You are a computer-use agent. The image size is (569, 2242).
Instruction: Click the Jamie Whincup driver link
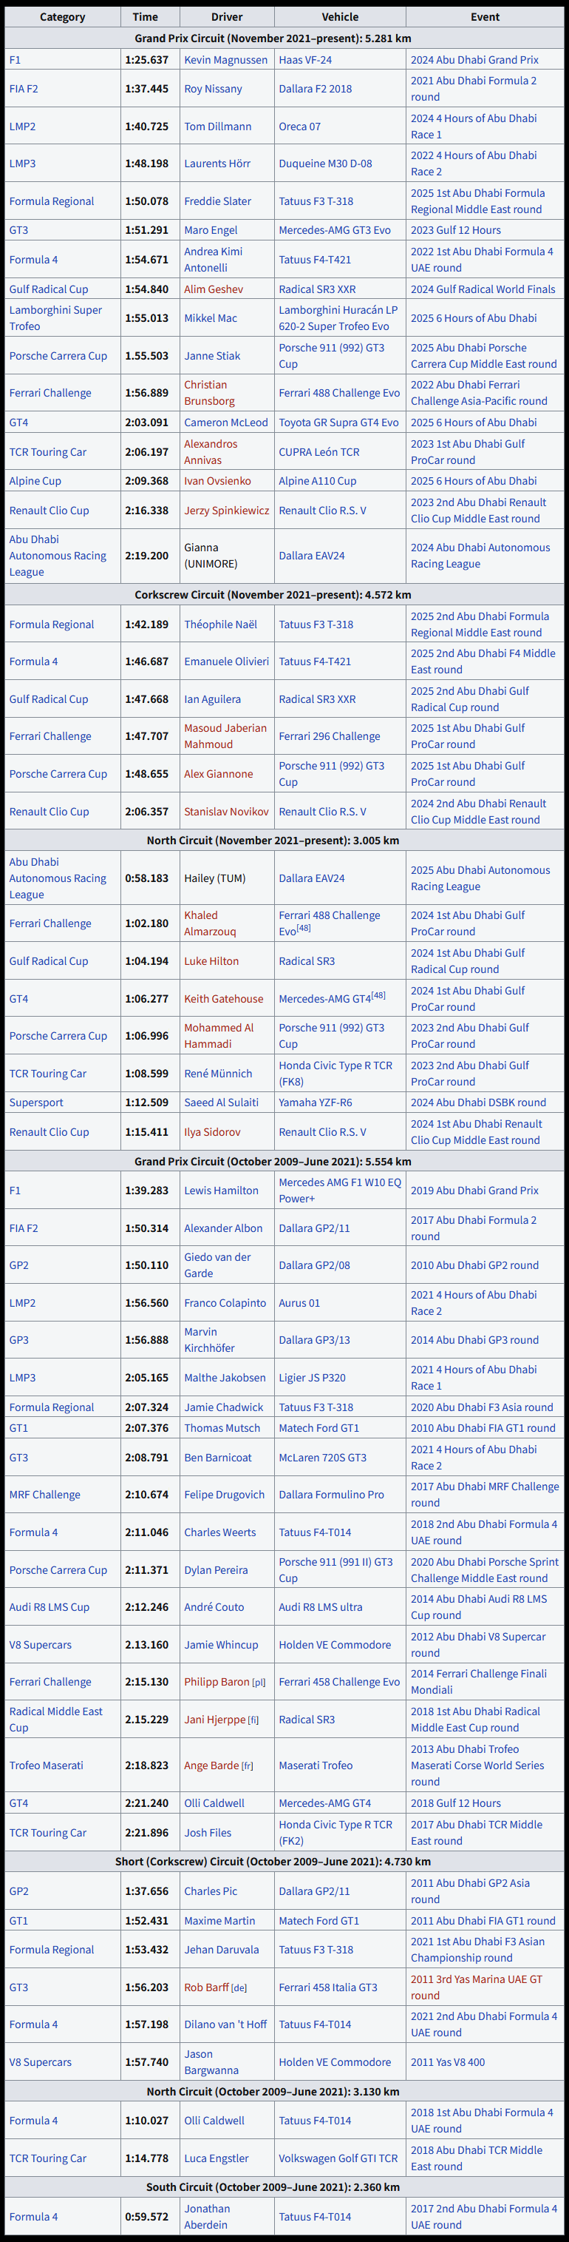tap(222, 1645)
